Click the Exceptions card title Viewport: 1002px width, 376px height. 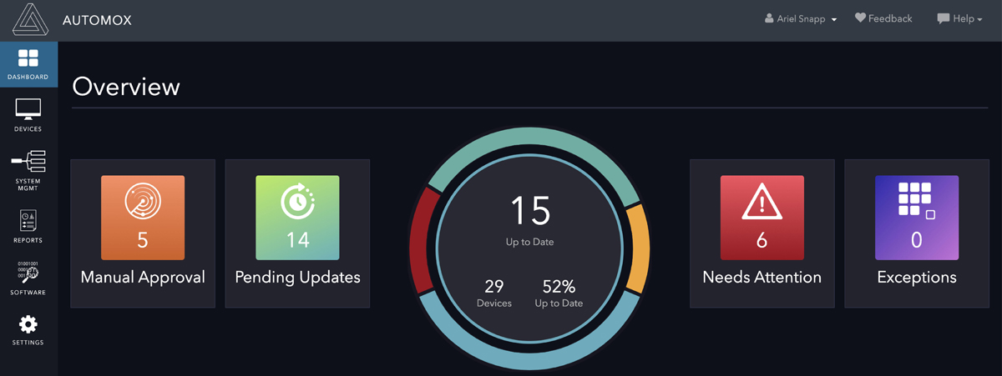pos(916,277)
